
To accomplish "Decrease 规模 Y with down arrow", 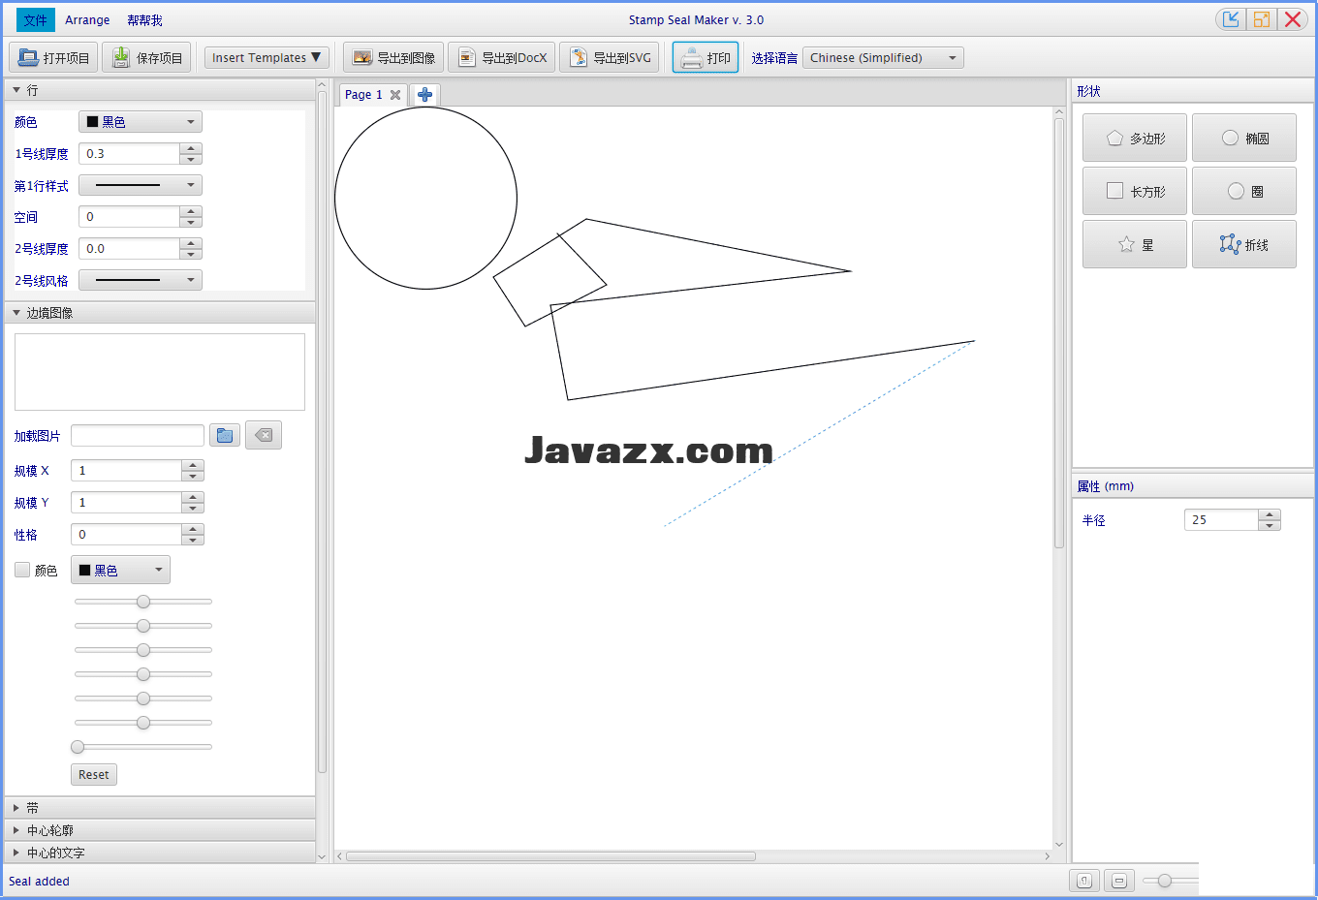I will (193, 508).
